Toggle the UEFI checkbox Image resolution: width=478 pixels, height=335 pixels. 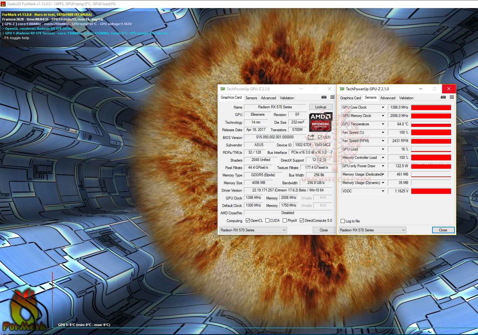320,137
